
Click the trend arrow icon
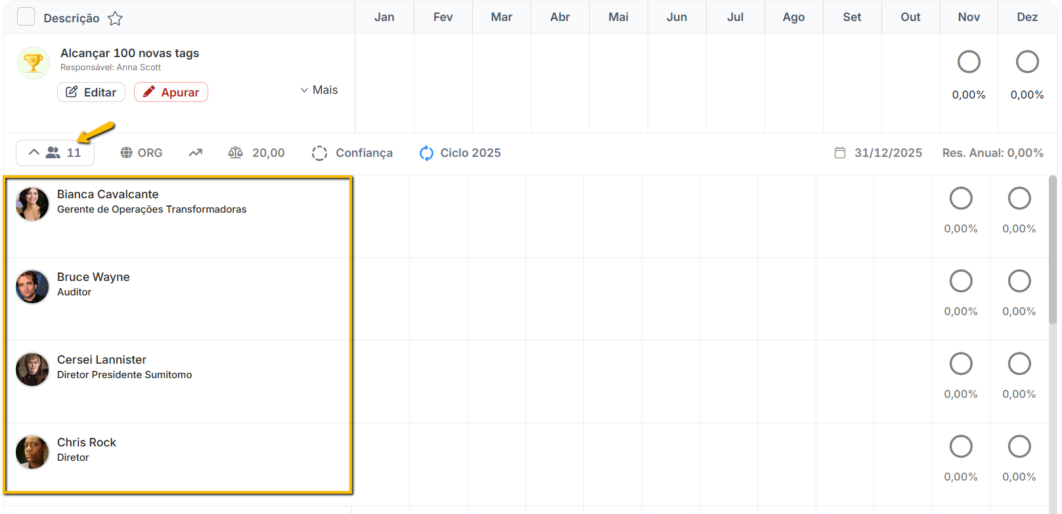click(x=196, y=153)
